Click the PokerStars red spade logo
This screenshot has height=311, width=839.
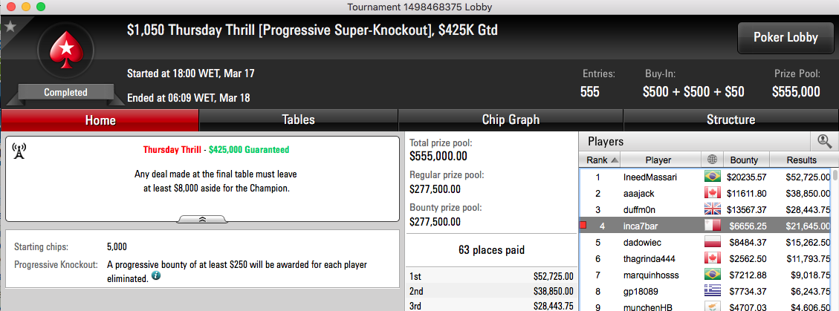click(65, 50)
